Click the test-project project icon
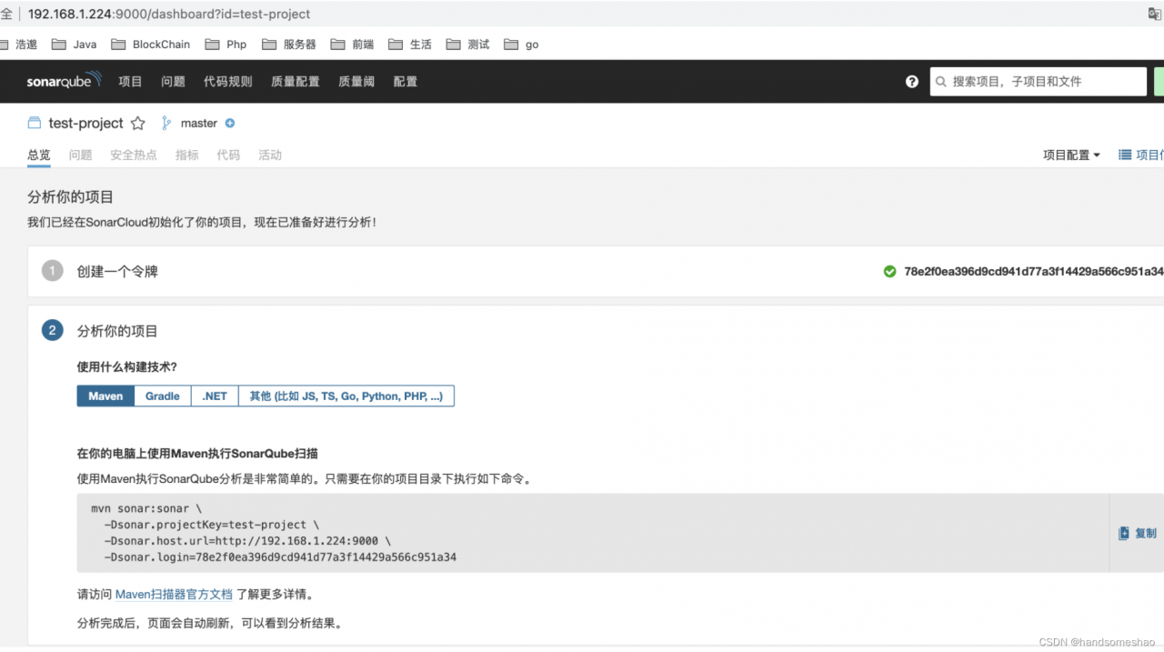The width and height of the screenshot is (1164, 652). tap(35, 123)
